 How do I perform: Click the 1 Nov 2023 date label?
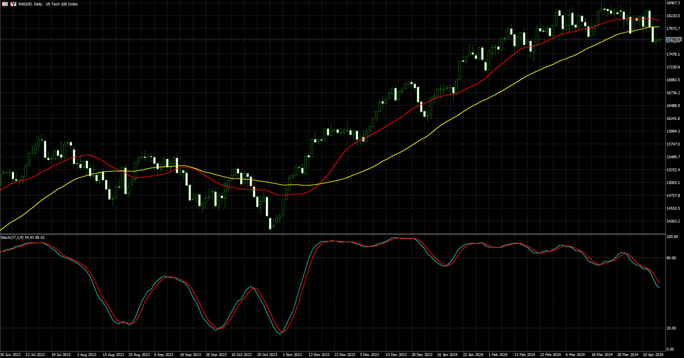click(x=292, y=355)
